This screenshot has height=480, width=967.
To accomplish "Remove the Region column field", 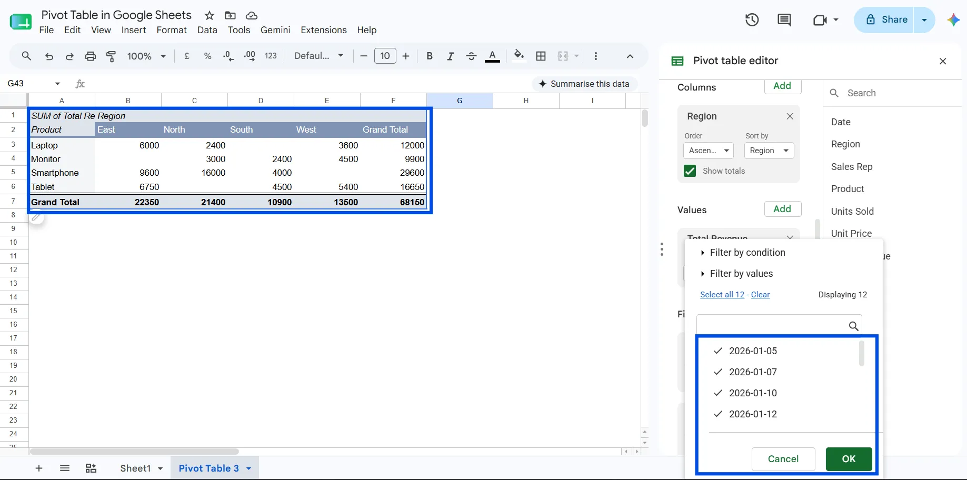I will [790, 116].
